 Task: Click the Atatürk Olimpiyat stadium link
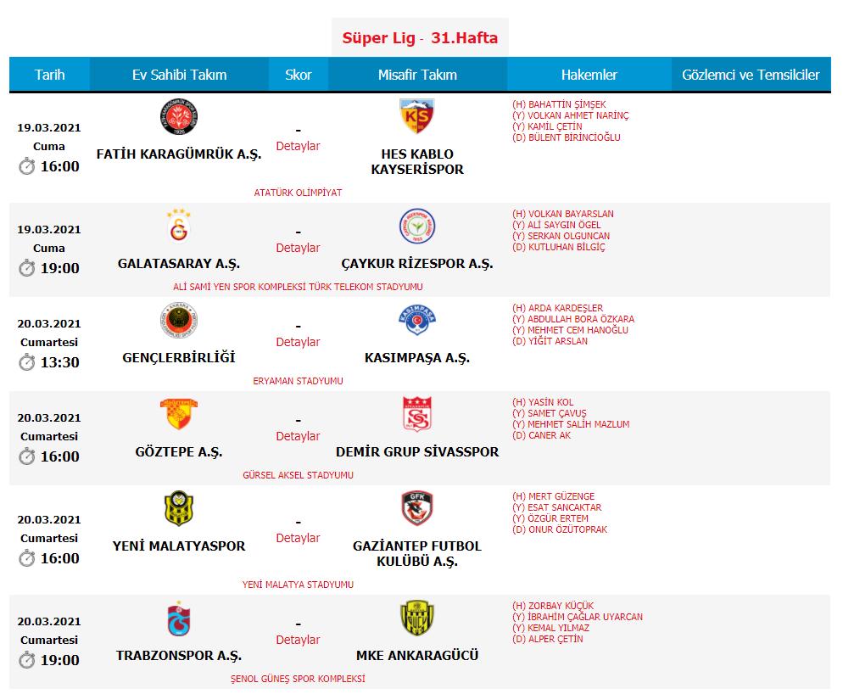click(298, 193)
